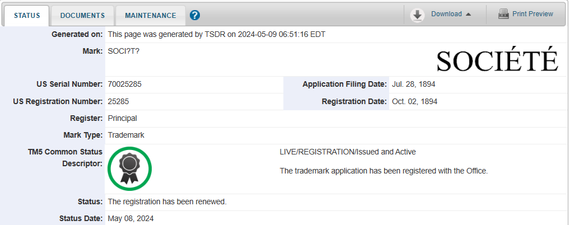Switch to the DOCUMENTS tab

tap(82, 16)
